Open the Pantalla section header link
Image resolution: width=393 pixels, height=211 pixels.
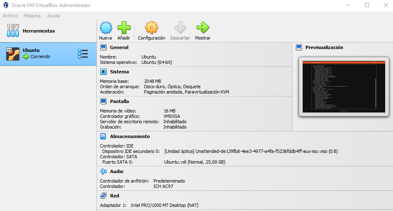pyautogui.click(x=119, y=101)
